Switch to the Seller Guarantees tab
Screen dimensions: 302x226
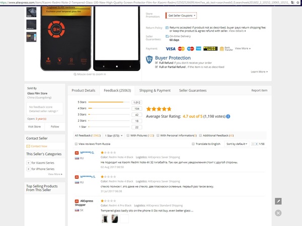pyautogui.click(x=193, y=91)
